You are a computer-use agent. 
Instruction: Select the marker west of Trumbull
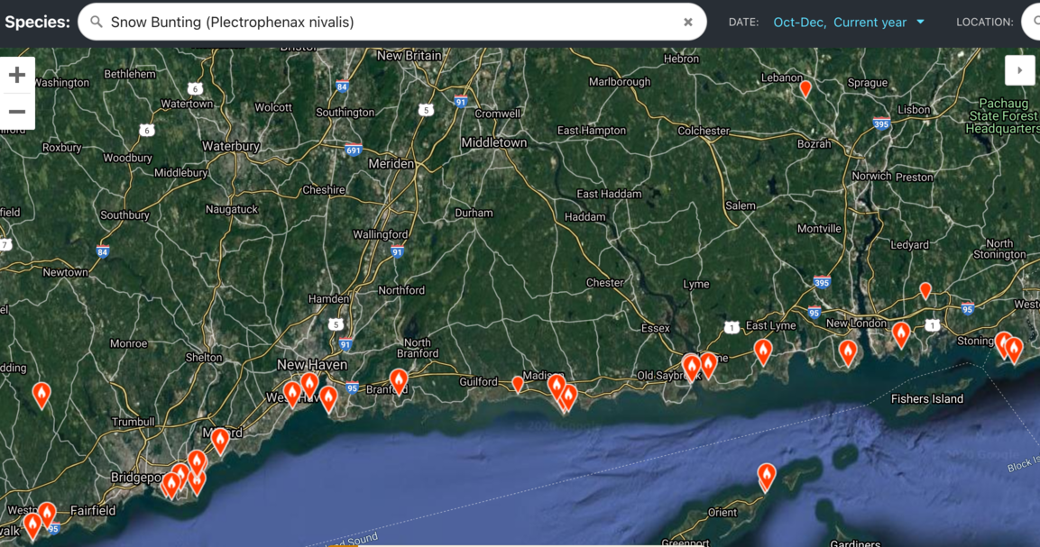click(41, 394)
